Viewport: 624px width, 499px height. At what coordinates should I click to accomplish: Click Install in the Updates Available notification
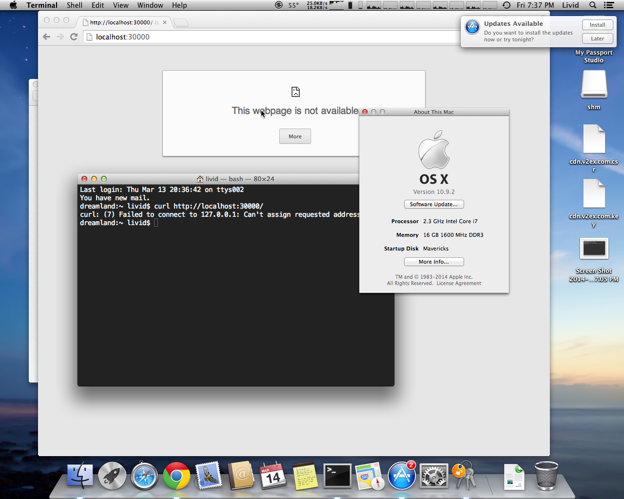coord(597,25)
